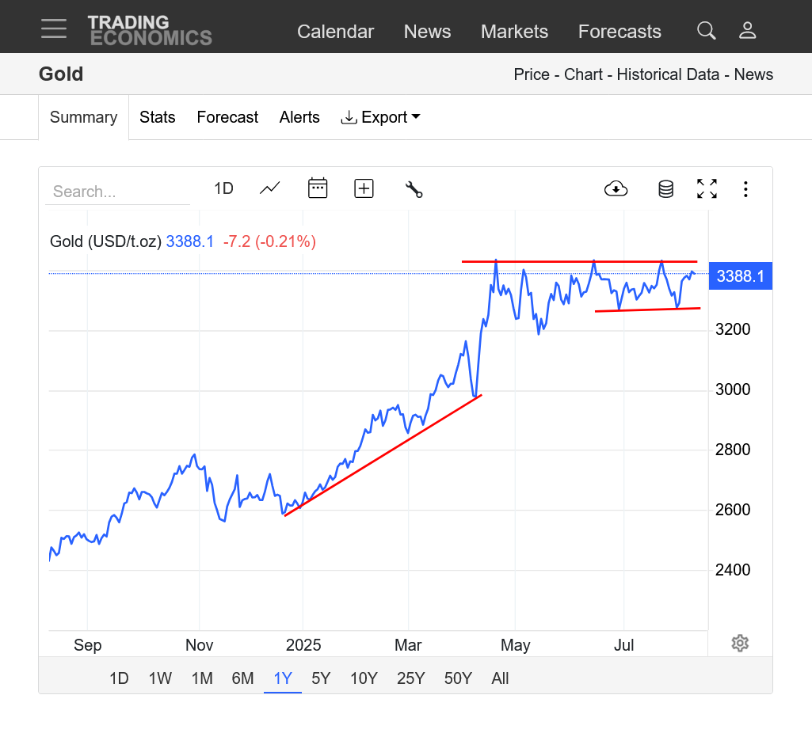This screenshot has width=812, height=733.
Task: Open the chart's three-dot more menu
Action: point(745,189)
